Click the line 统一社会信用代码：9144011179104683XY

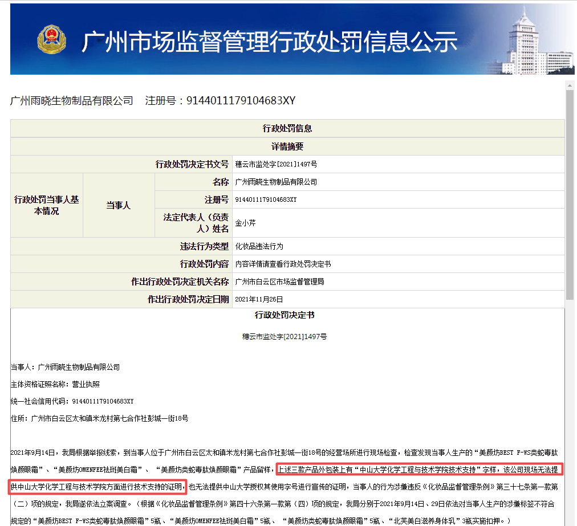click(x=72, y=401)
